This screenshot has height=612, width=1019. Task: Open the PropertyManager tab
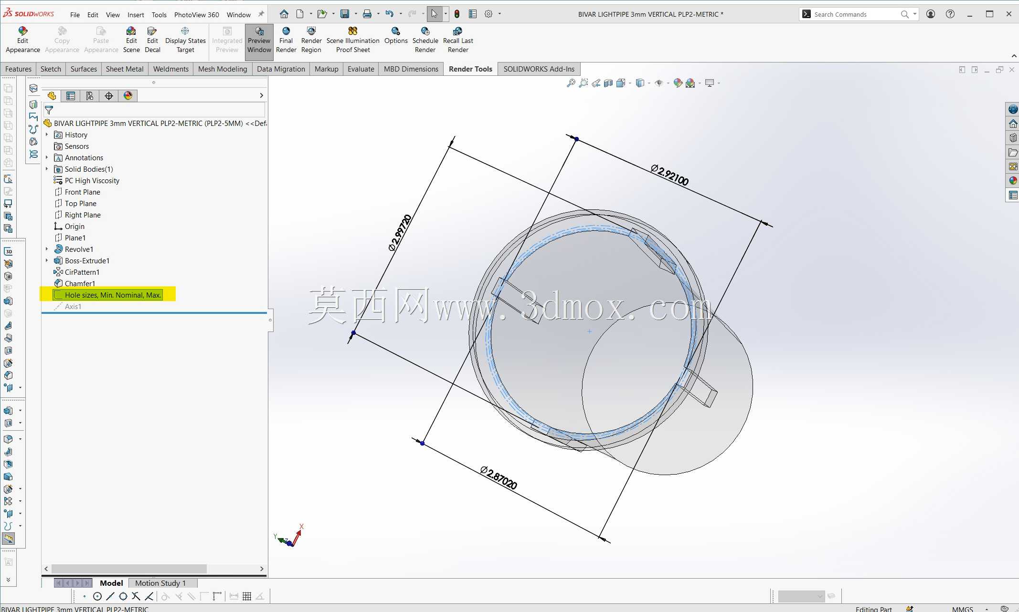coord(71,96)
